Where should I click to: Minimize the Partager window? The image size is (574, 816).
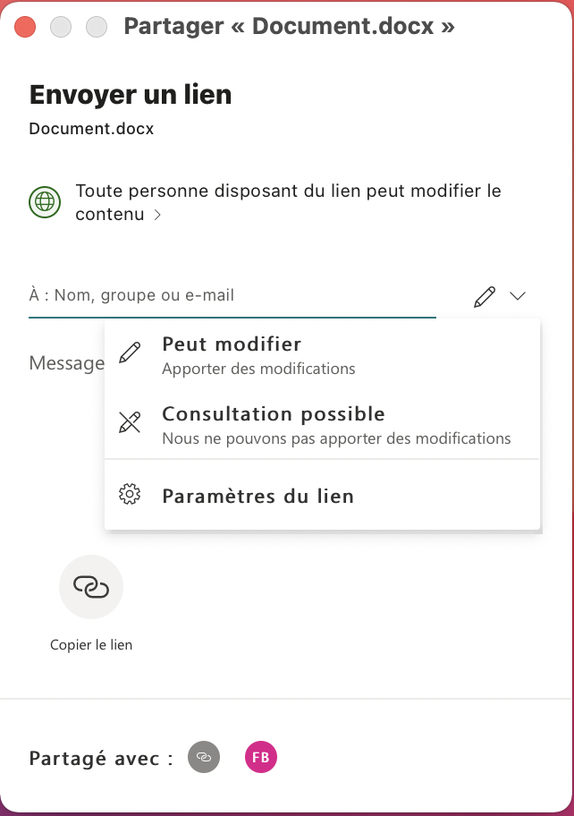click(x=61, y=27)
